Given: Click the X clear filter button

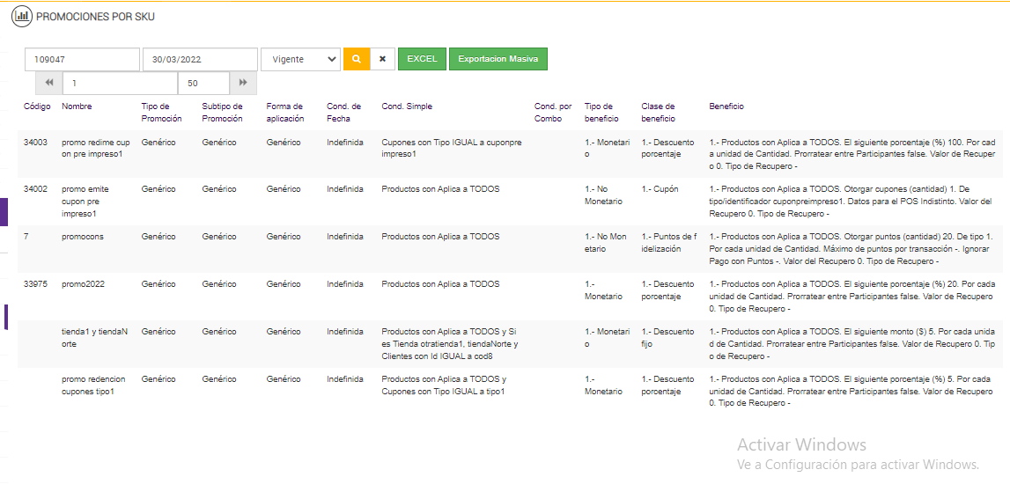Looking at the screenshot, I should tap(382, 59).
